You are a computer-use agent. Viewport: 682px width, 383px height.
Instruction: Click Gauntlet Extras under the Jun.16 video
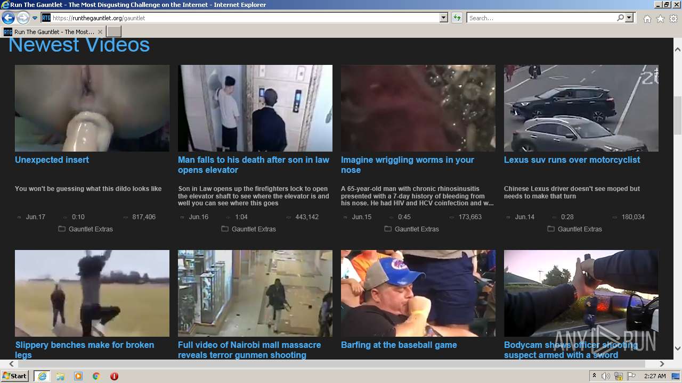tap(254, 229)
